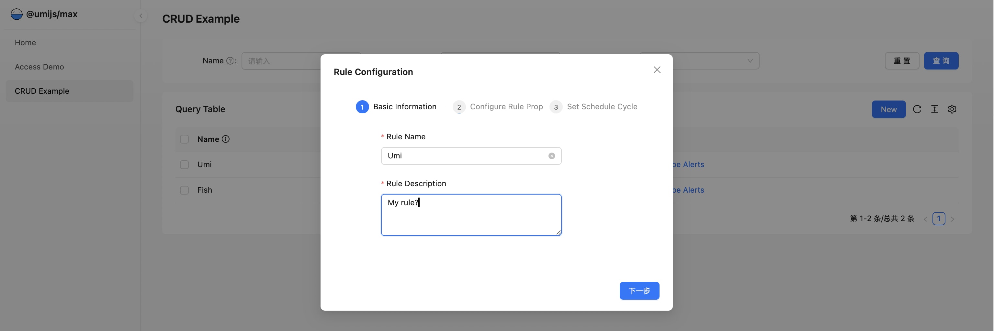
Task: Refresh the Query Table data
Action: [x=917, y=109]
